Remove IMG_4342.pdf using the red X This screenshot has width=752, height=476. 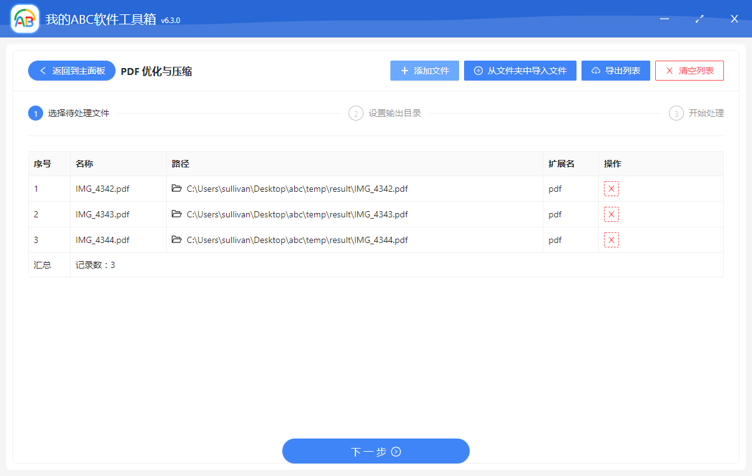click(611, 188)
